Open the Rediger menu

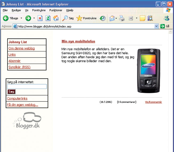coord(16,10)
